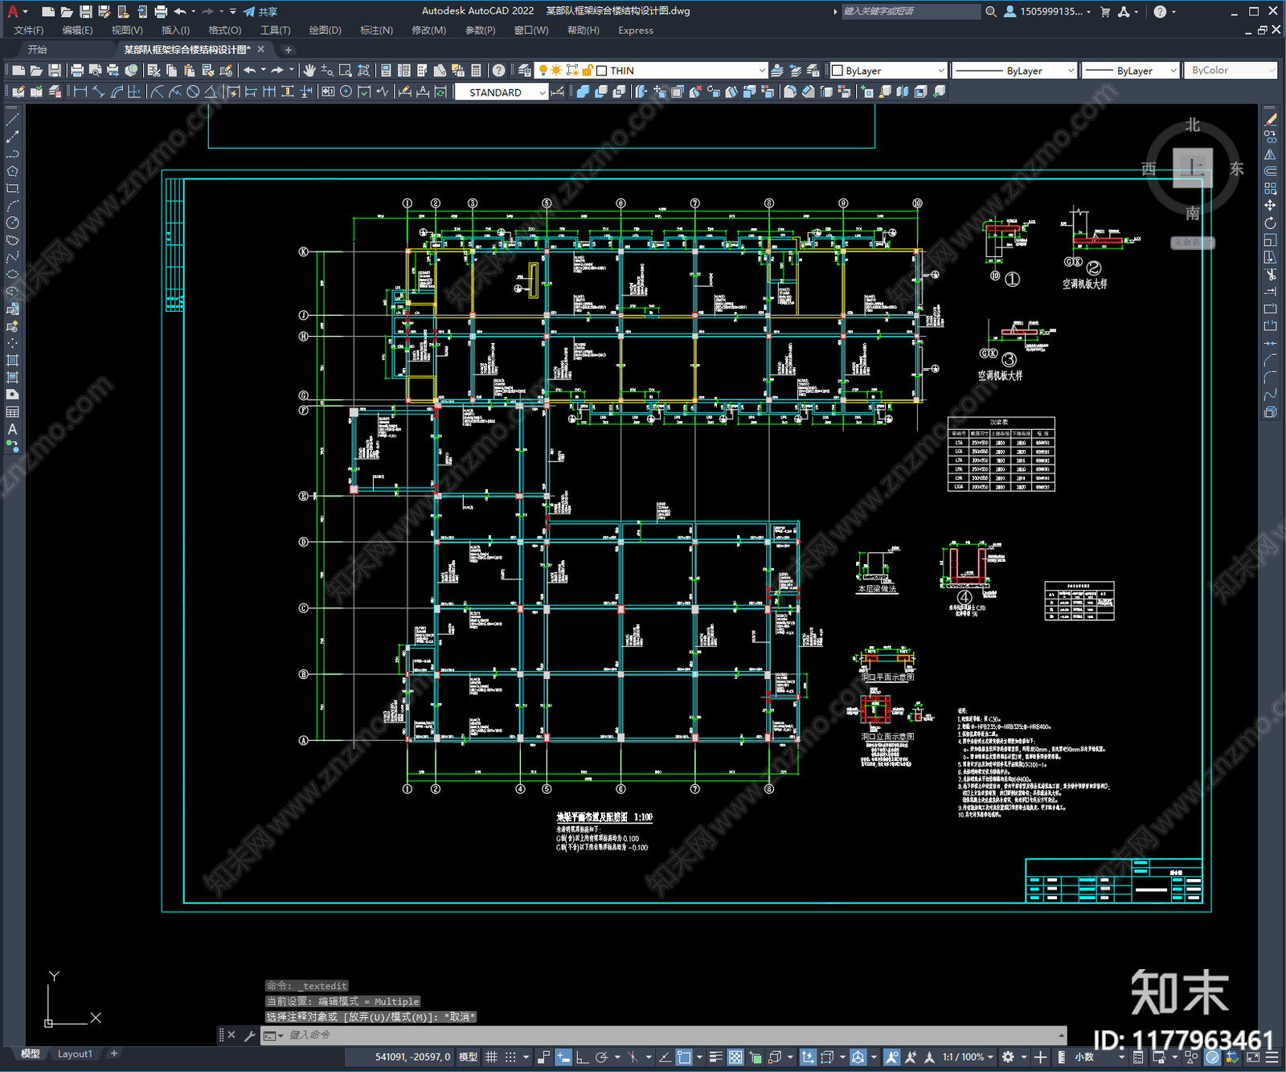Click the ViewCube top face 上
This screenshot has height=1072, width=1286.
click(1193, 168)
